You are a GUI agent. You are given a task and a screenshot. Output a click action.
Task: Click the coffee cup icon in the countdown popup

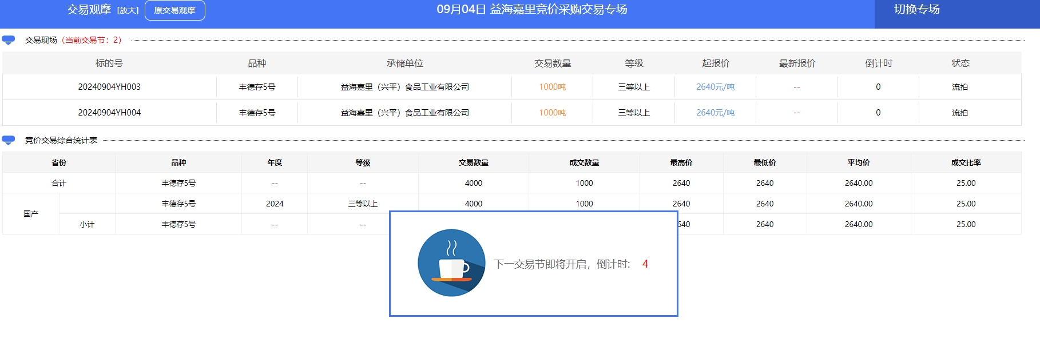click(451, 263)
